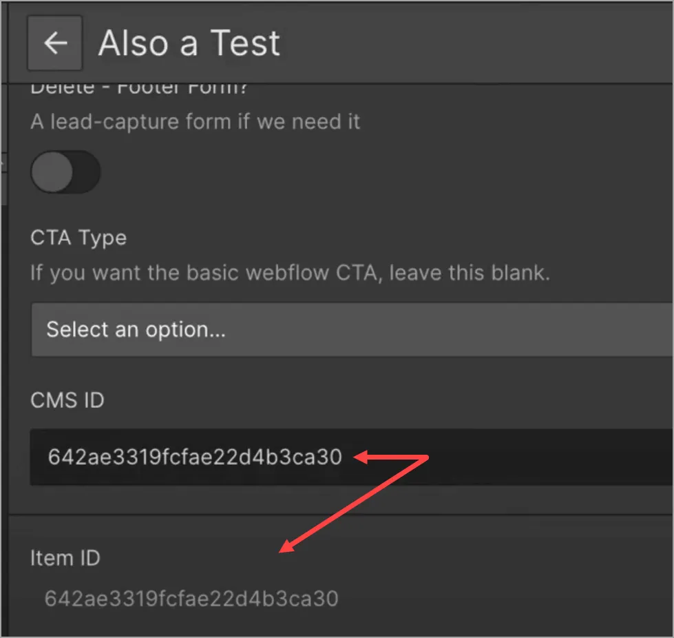Image resolution: width=674 pixels, height=638 pixels.
Task: Toggle the Delete - Footer Form switch
Action: (x=65, y=172)
